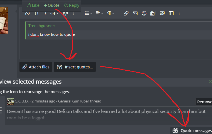Click the Remove button for S.C.U.D. message
Viewport: 212px width, 134px height.
click(204, 102)
